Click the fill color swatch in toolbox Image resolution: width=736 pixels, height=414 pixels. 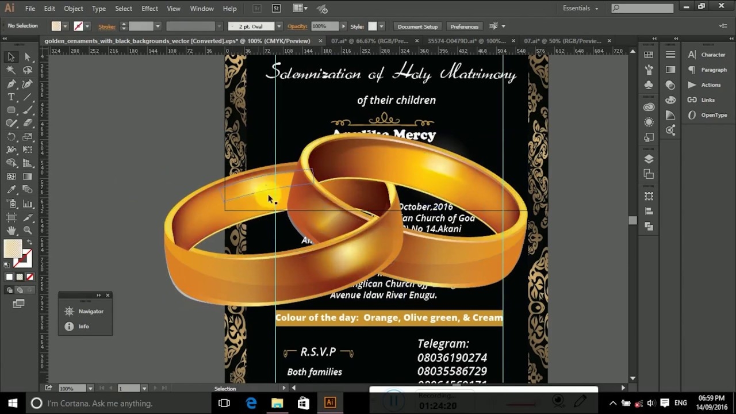click(x=13, y=250)
